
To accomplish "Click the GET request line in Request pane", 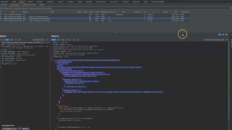I will point(22,43).
